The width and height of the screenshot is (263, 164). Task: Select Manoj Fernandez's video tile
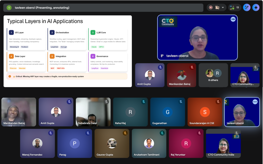tap(37, 143)
